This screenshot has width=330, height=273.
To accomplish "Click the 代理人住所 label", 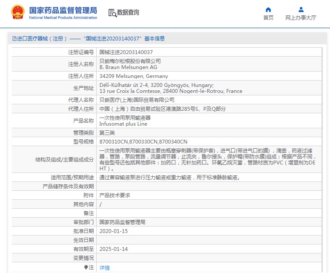I will point(81,109).
